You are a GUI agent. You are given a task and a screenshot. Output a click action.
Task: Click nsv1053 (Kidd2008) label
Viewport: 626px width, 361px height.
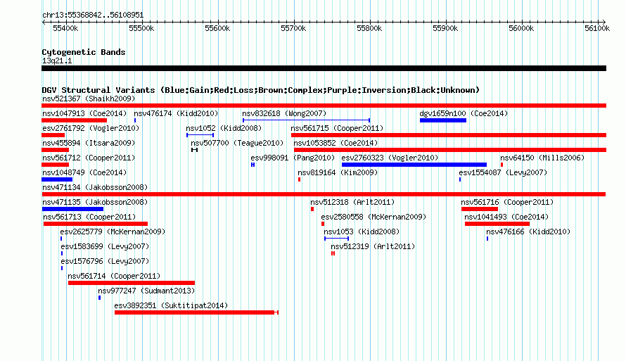point(362,232)
